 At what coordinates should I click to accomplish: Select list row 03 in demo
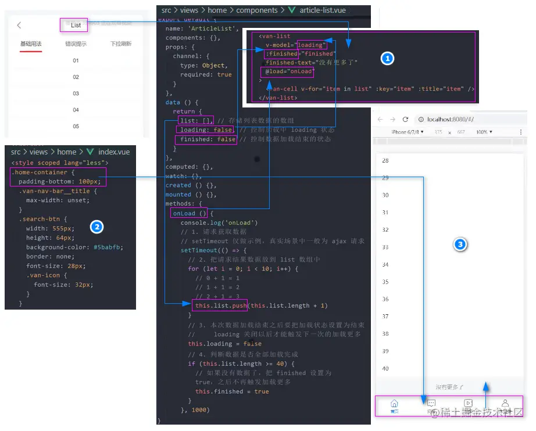(76, 94)
